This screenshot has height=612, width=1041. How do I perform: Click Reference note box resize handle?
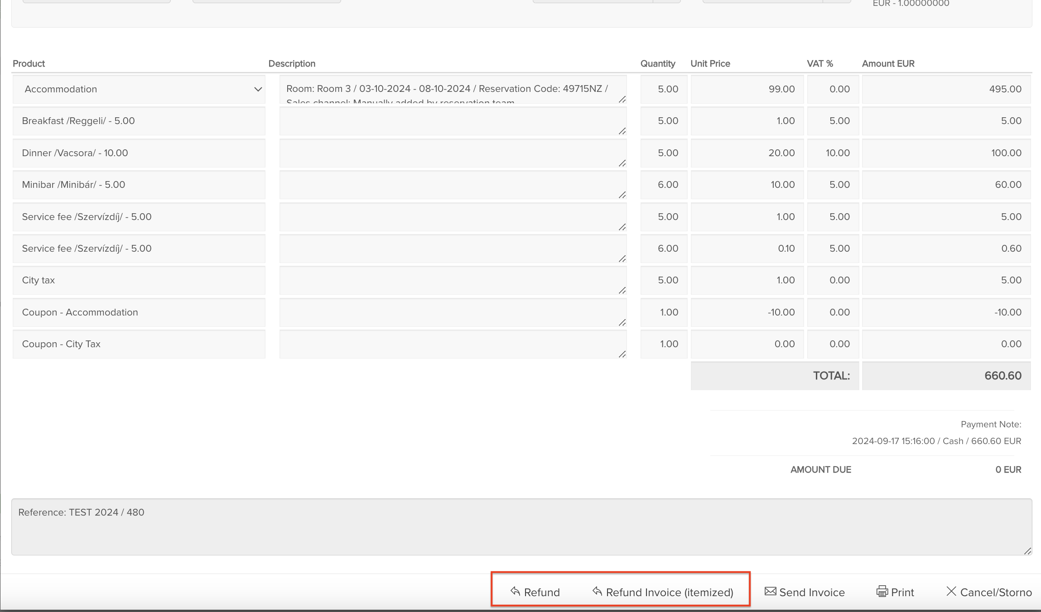[x=1027, y=551]
